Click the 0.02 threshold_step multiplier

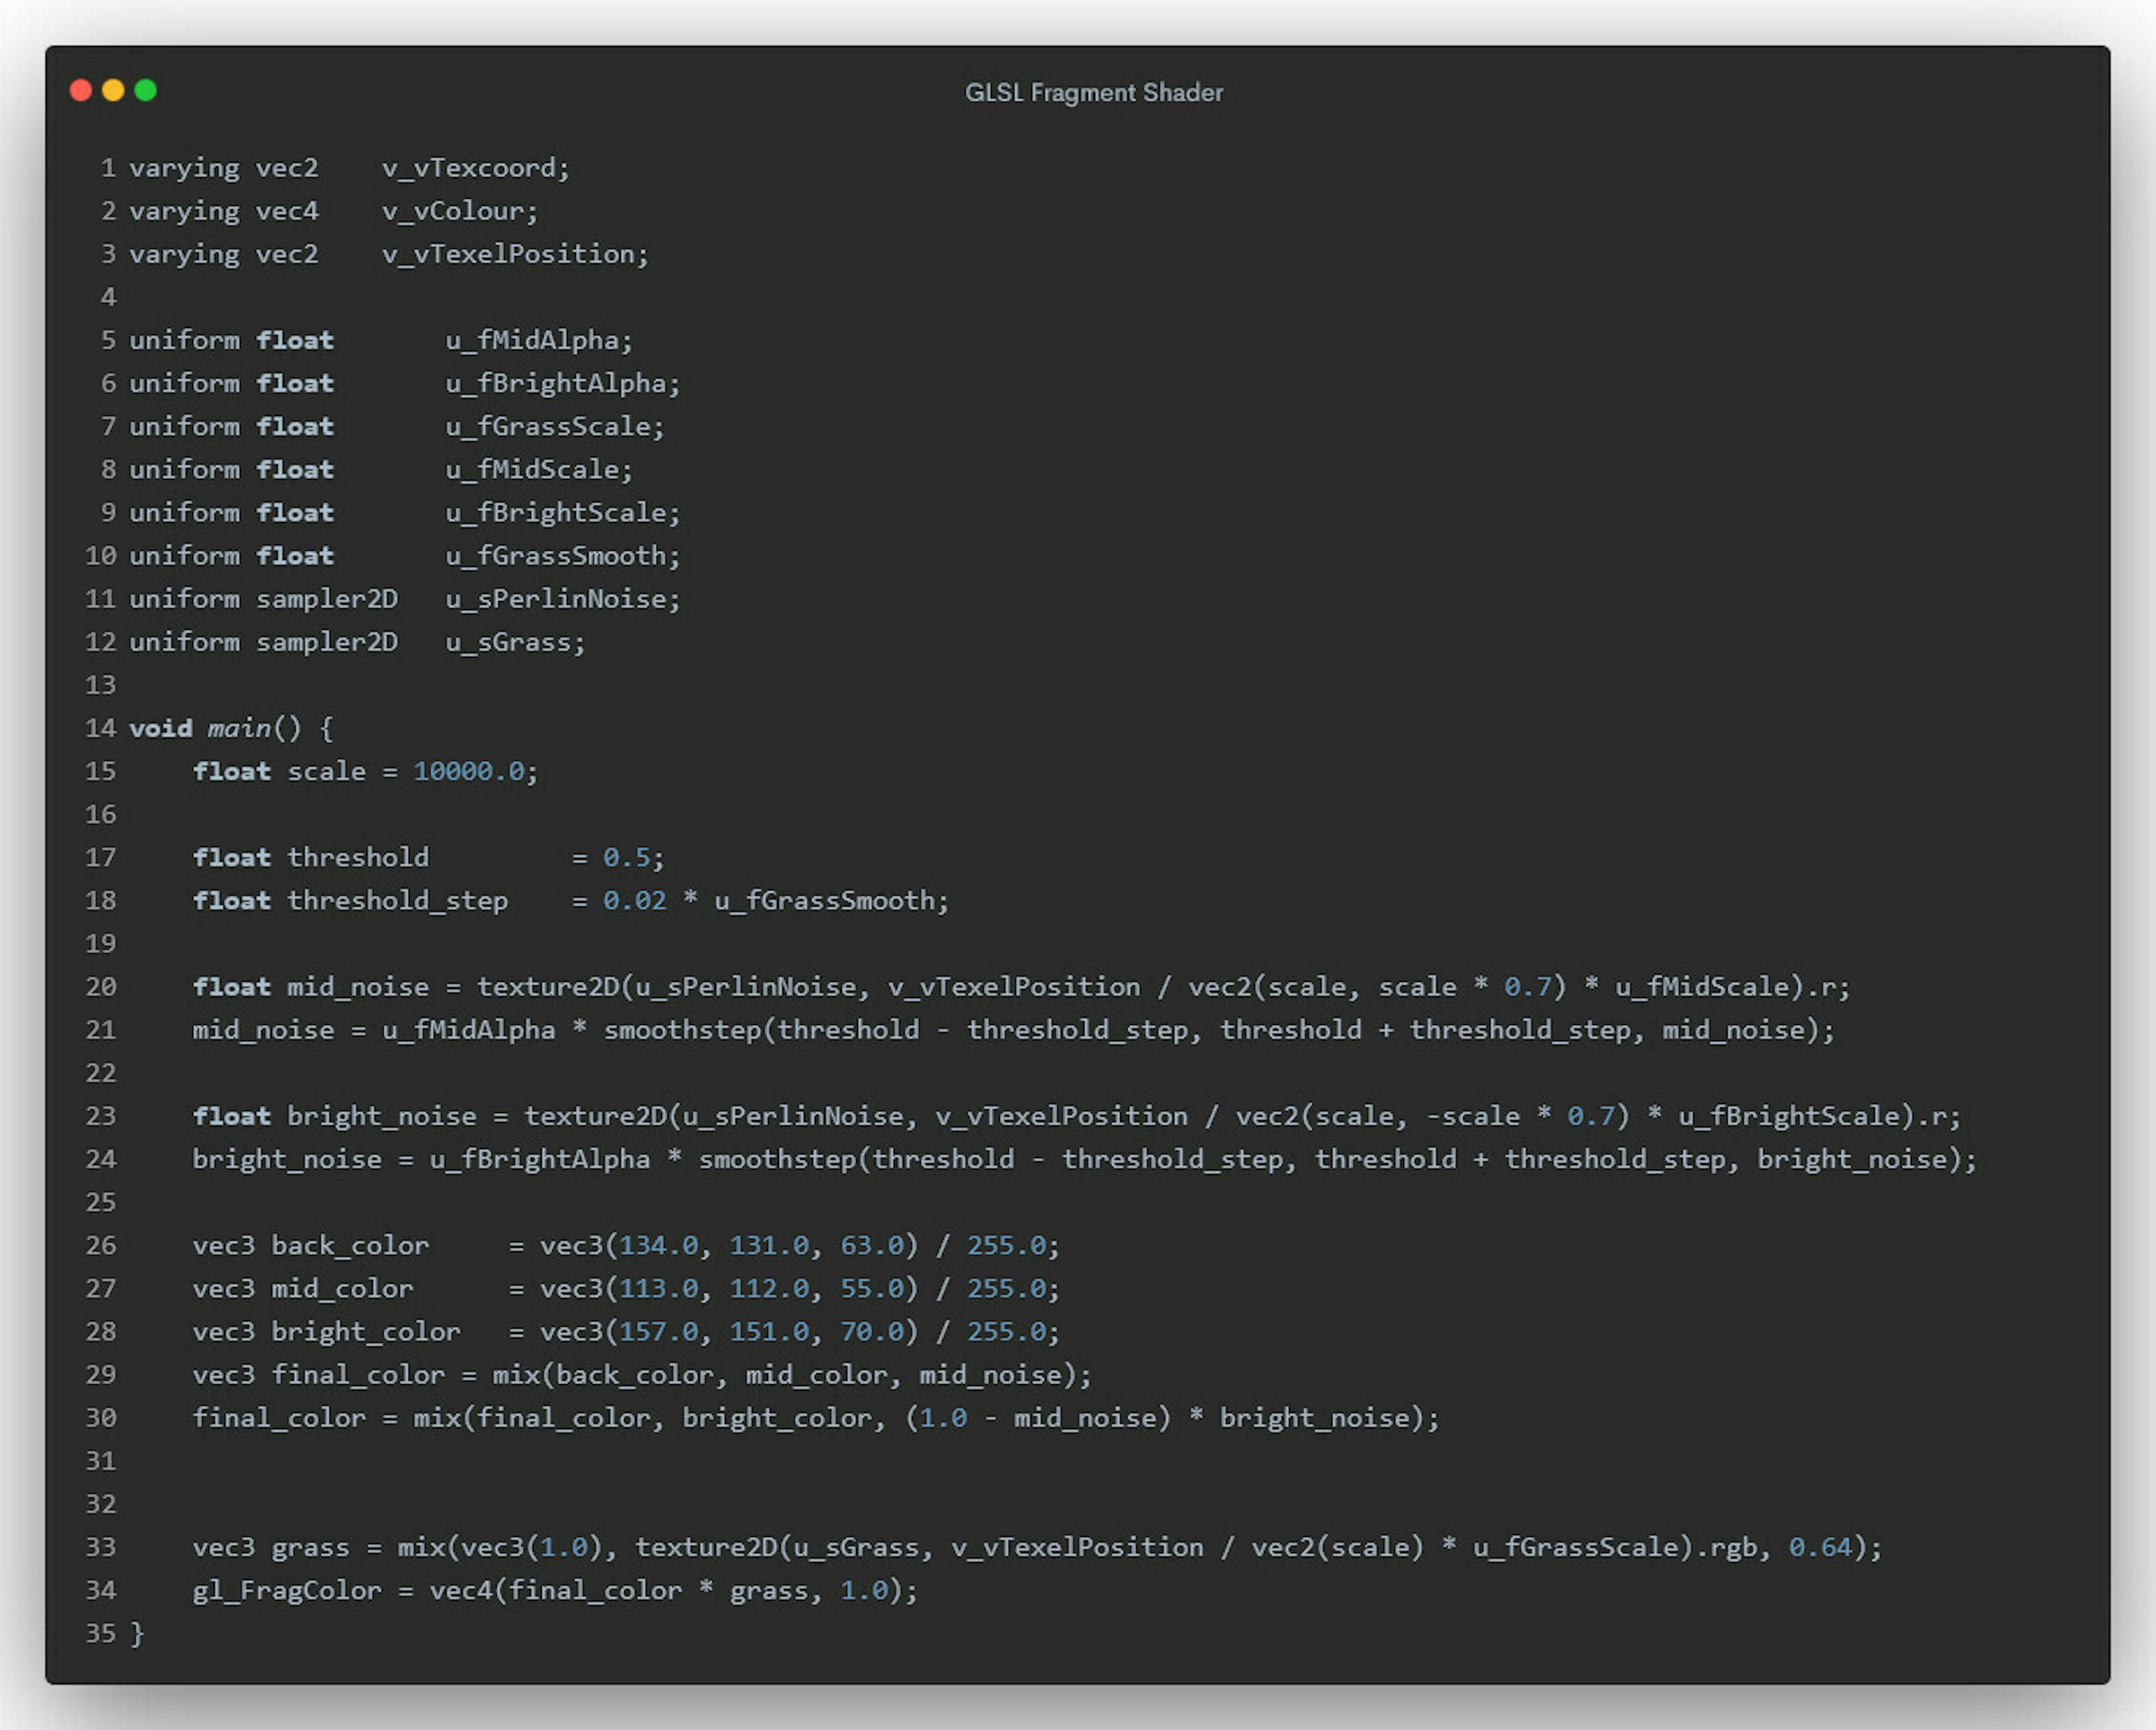(634, 901)
